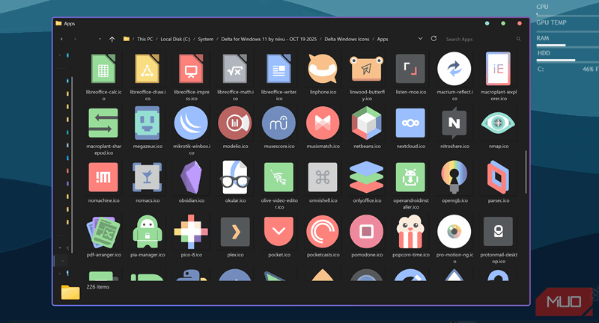Click the netbeans.ico cube icon
599x323 pixels.
(x=367, y=123)
